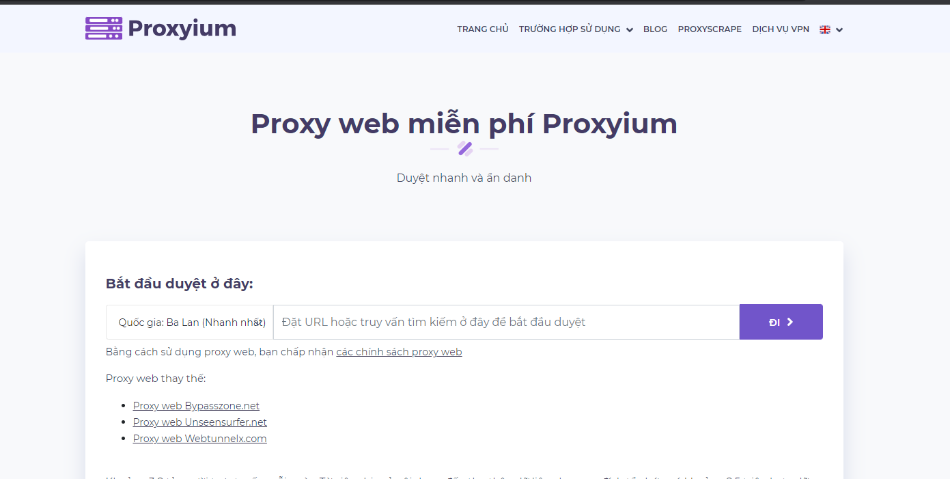
Task: Visit the Proxy web Webtunnelx.com link
Action: 200,439
